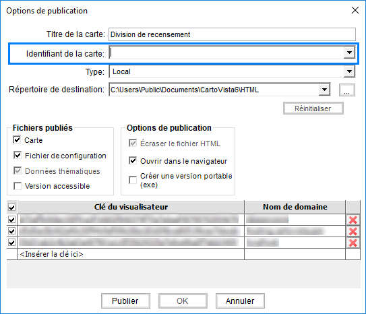The width and height of the screenshot is (366, 314).
Task: Delete the second viewer key row
Action: pos(353,231)
